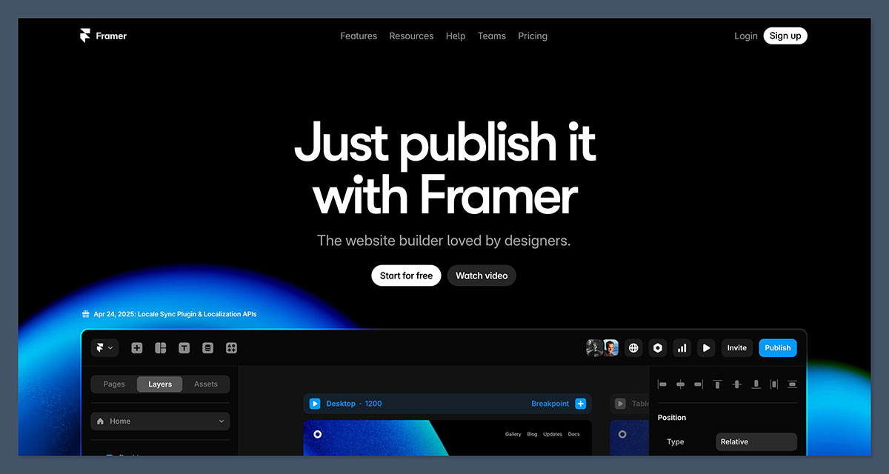This screenshot has width=889, height=474.
Task: Open the CMS database icon
Action: click(208, 348)
